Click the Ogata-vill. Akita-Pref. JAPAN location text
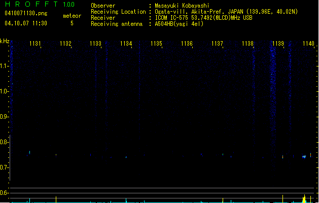Viewport: 319px width, 203px height. [226, 12]
